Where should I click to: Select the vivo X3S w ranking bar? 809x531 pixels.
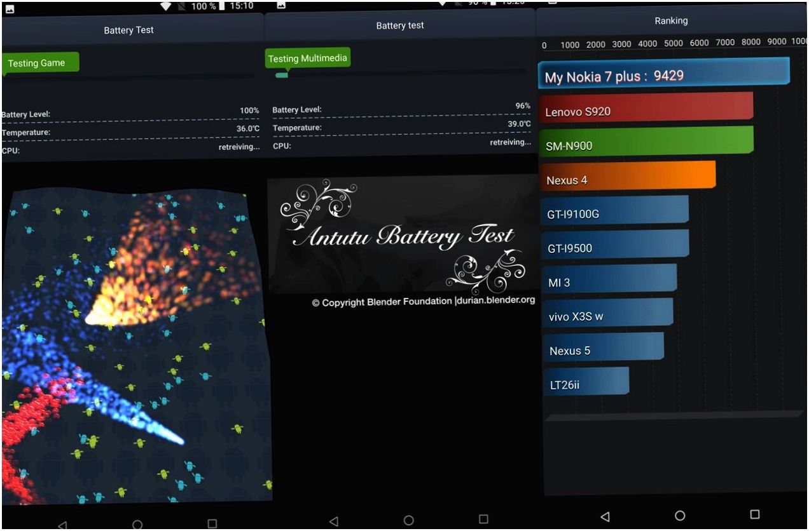[607, 314]
